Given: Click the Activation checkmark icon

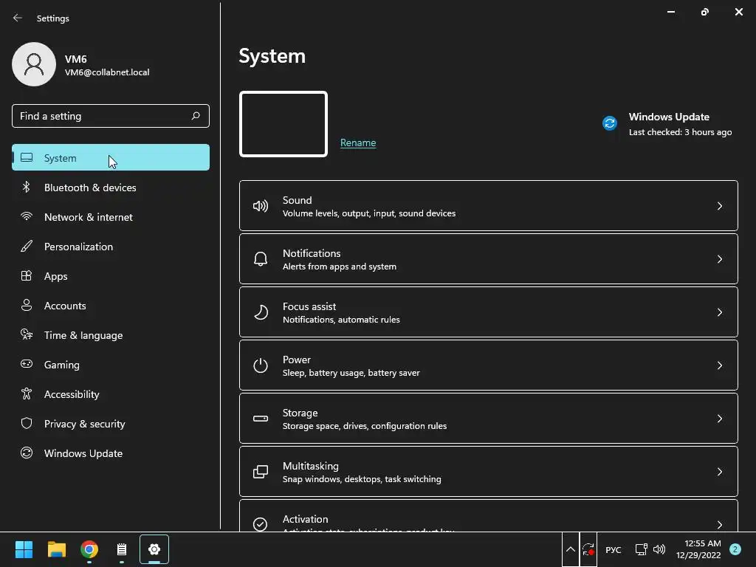Looking at the screenshot, I should (261, 524).
